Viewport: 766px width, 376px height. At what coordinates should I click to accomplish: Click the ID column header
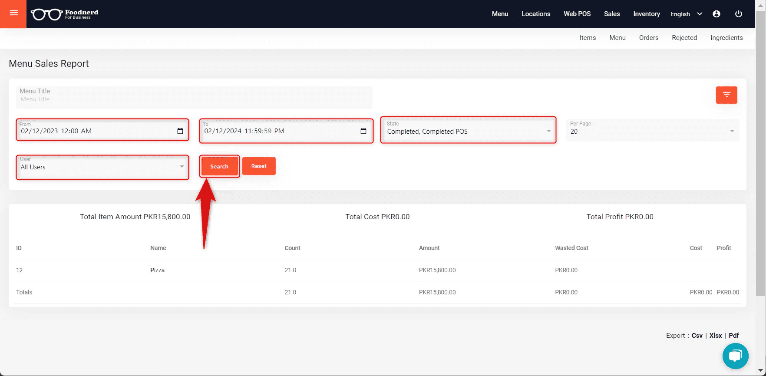(19, 248)
